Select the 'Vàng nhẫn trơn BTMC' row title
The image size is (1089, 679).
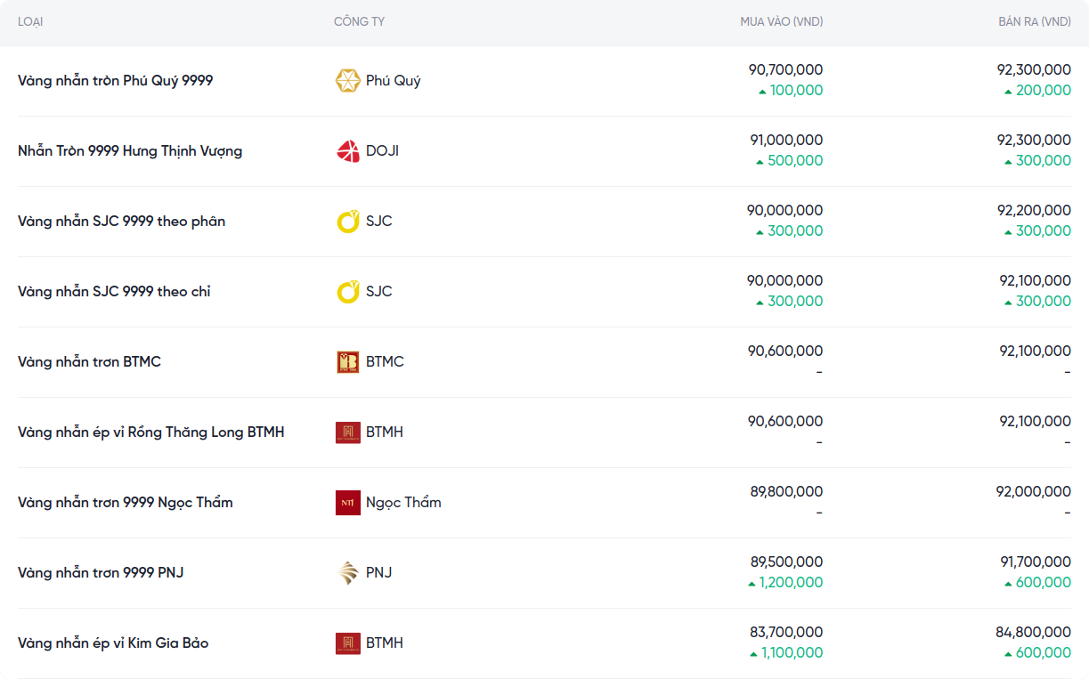pos(89,362)
